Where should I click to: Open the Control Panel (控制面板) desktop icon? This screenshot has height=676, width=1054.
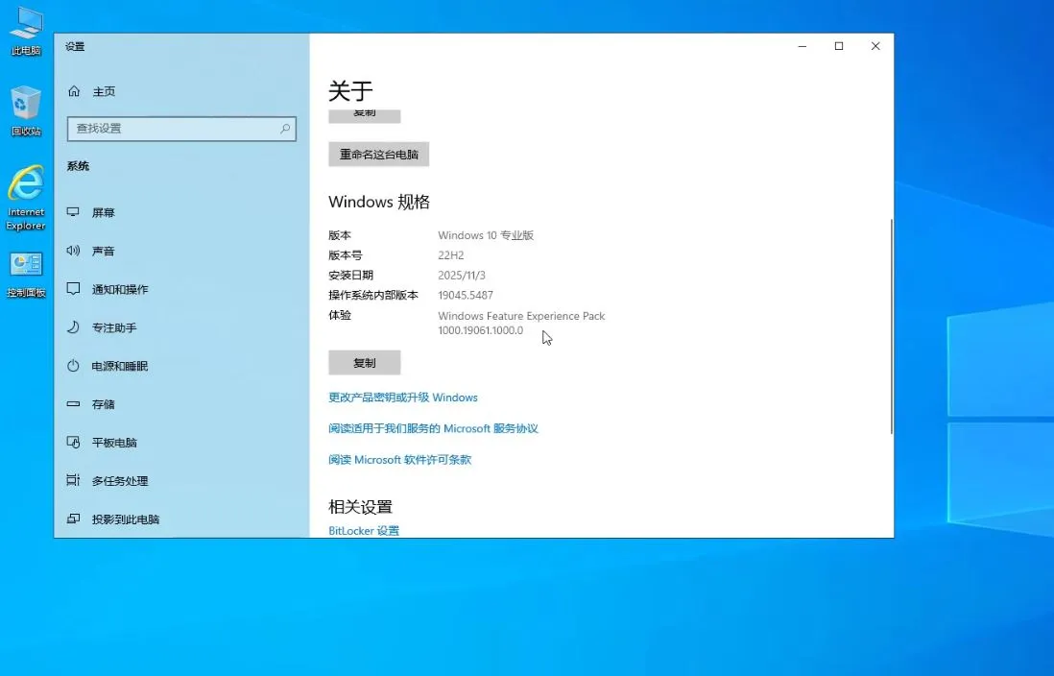26,269
